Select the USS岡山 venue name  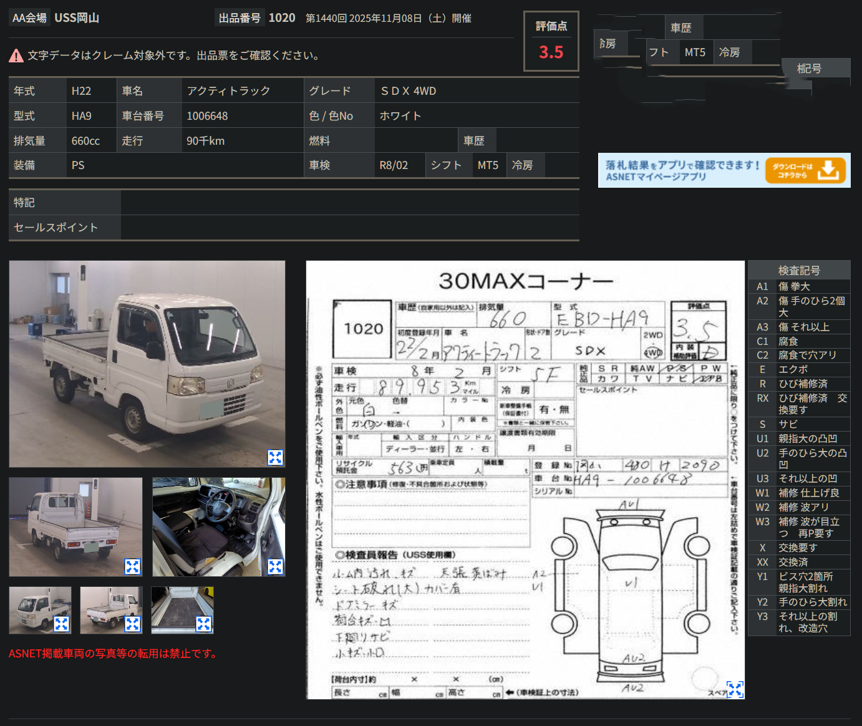pos(77,18)
